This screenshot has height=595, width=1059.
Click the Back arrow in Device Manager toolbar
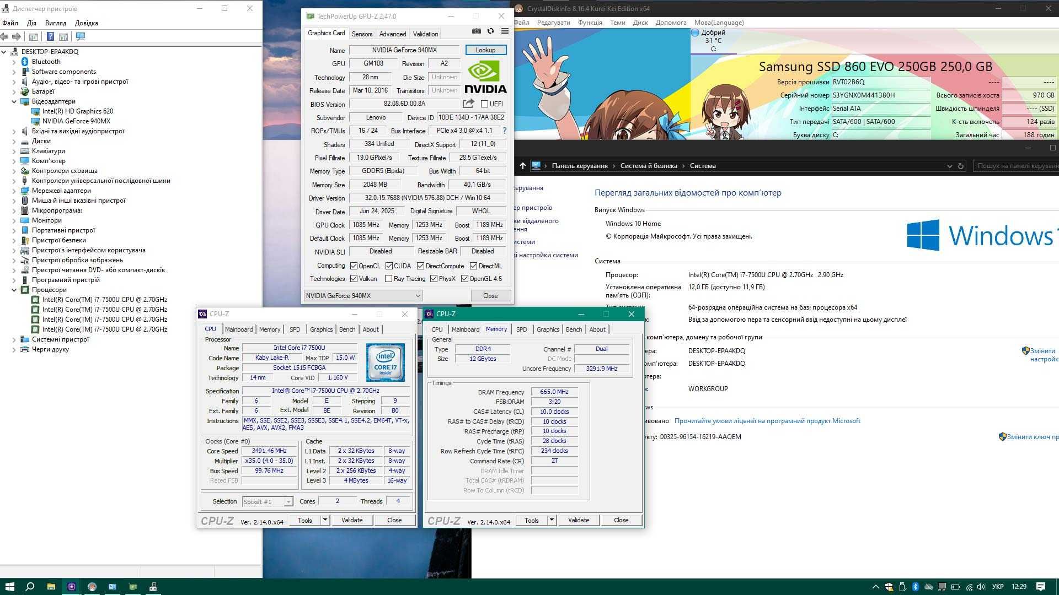click(5, 36)
